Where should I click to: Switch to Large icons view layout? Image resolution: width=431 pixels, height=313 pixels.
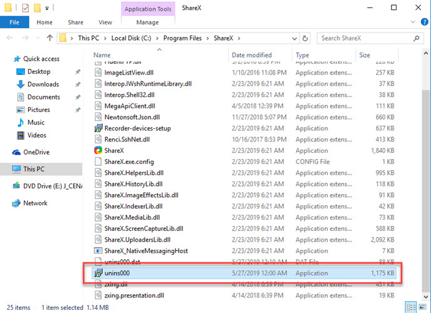coord(422,307)
